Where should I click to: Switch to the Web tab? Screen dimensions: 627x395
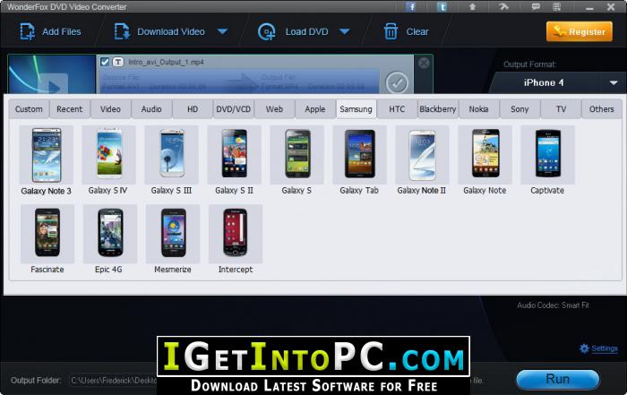pos(274,109)
